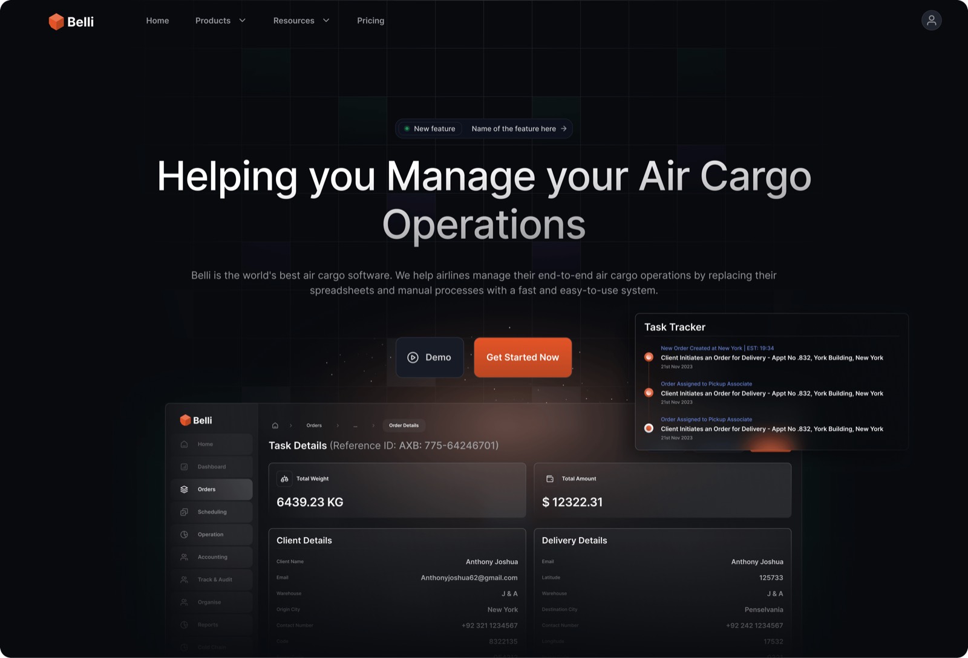The height and width of the screenshot is (658, 968).
Task: Select Dashboard label in the sidebar
Action: click(x=212, y=467)
